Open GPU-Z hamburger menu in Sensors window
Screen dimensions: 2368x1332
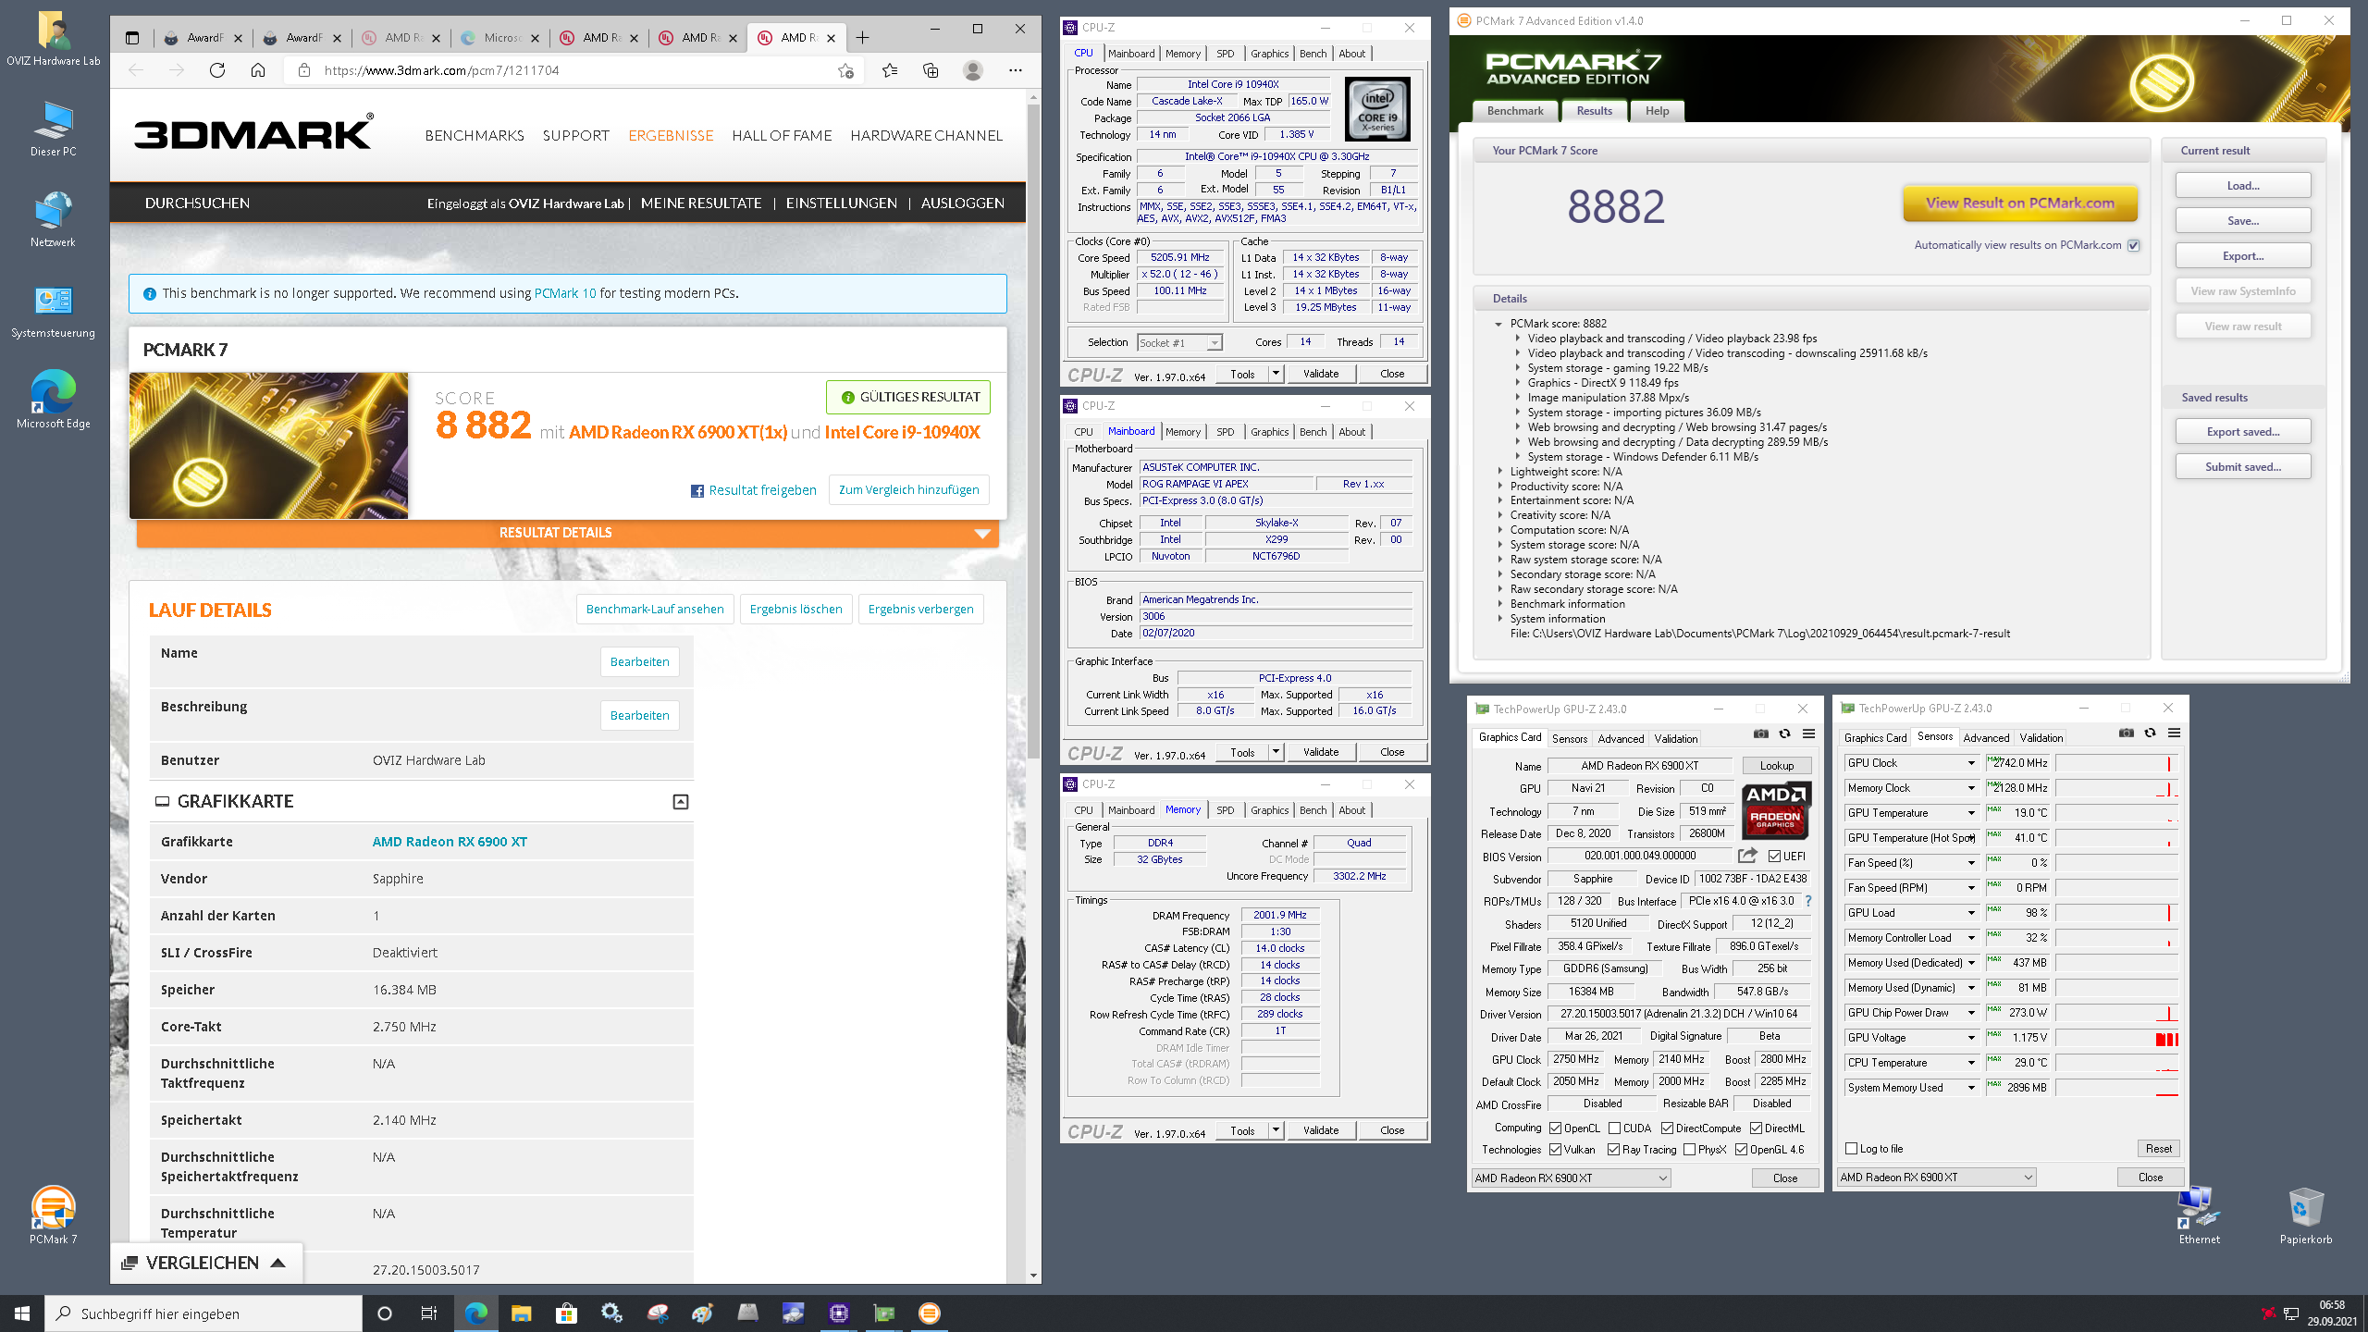2174,733
